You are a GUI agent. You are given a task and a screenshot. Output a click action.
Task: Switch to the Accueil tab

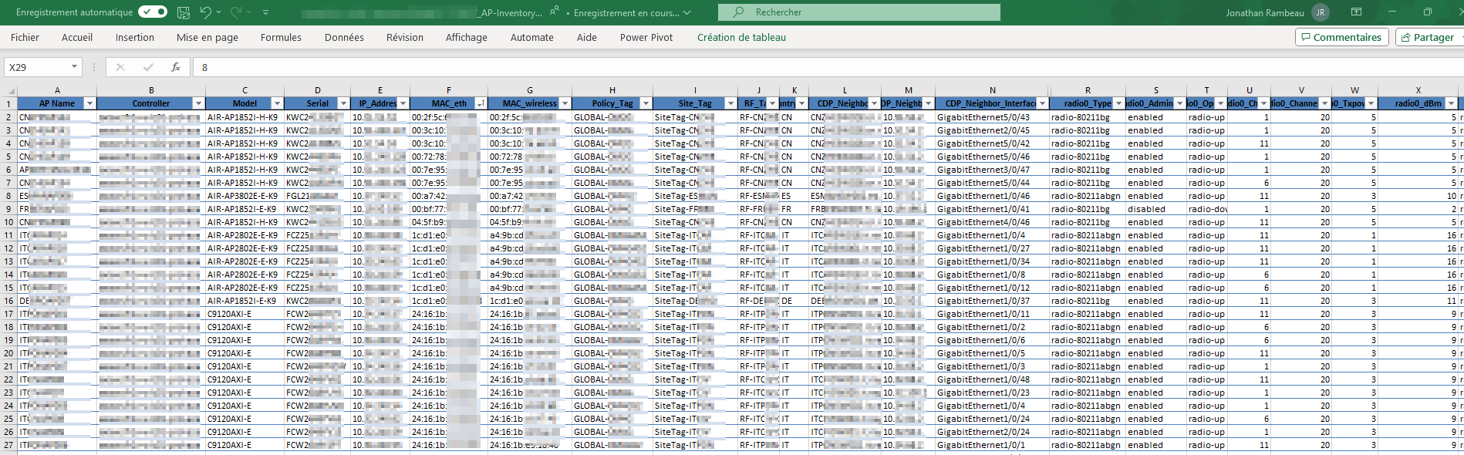(77, 37)
